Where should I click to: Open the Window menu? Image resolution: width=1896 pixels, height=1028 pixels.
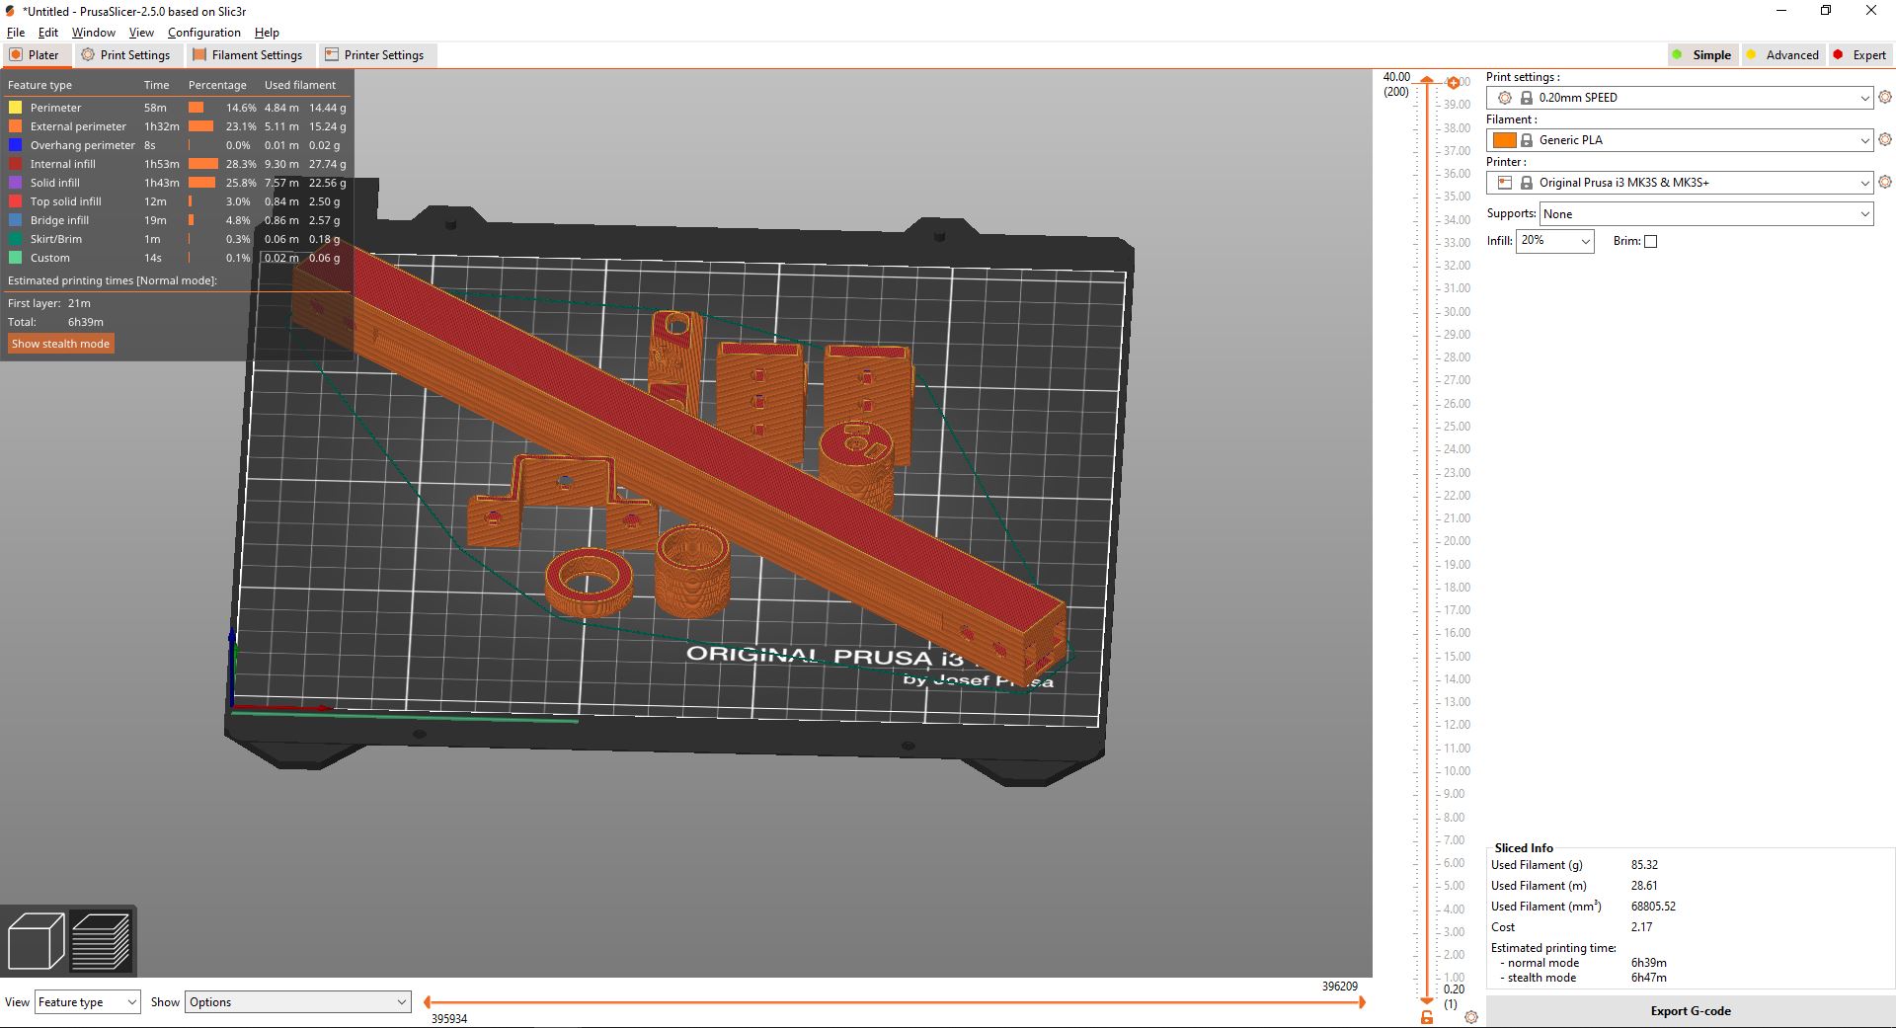point(94,33)
